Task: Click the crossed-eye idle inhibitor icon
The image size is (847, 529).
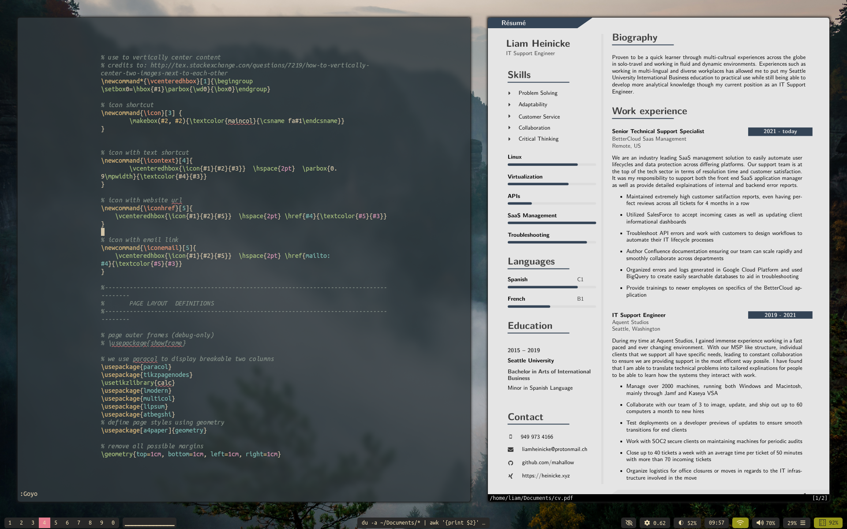Action: (629, 523)
